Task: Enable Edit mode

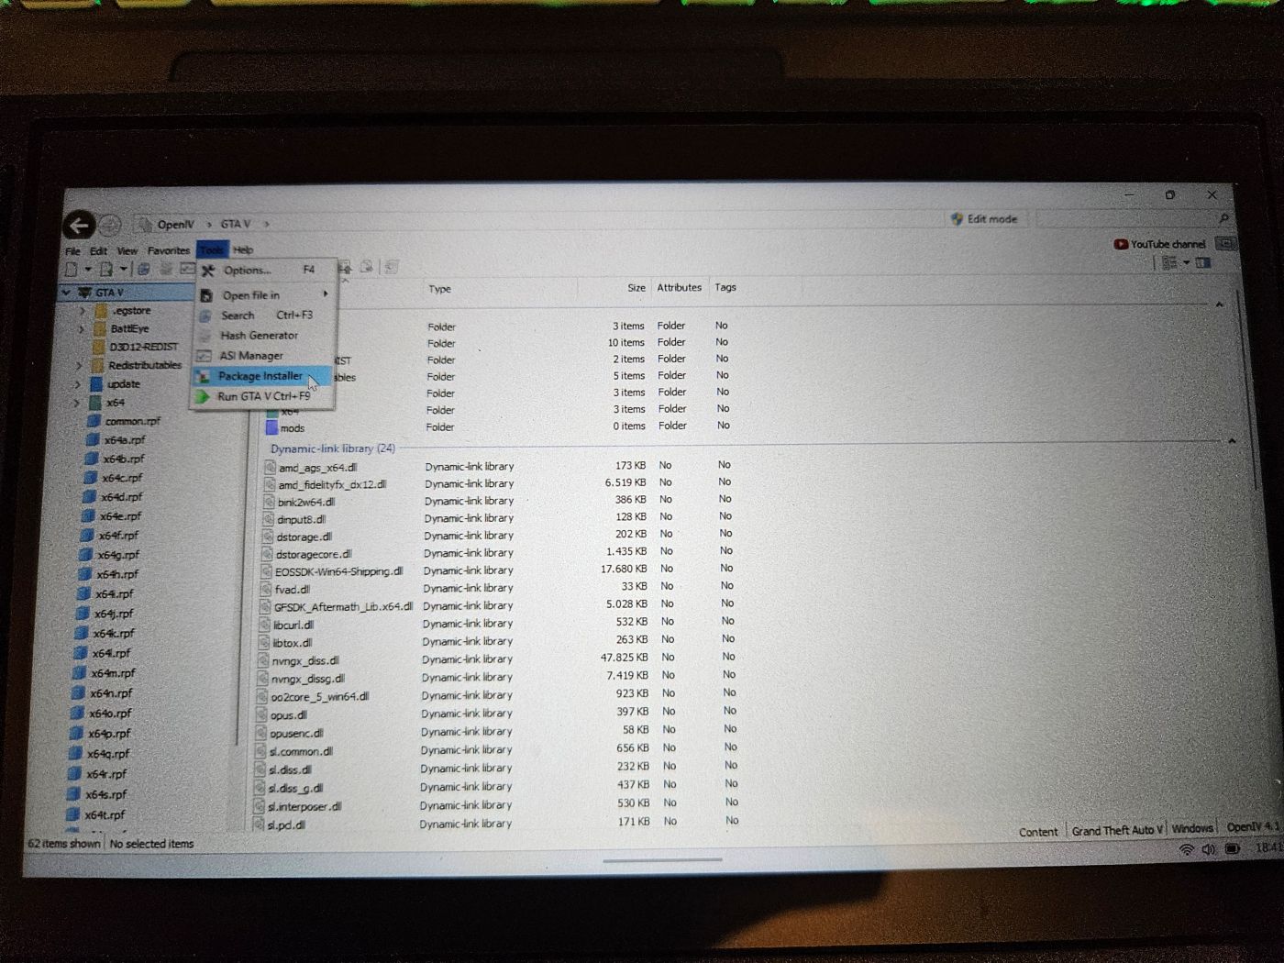Action: point(983,219)
